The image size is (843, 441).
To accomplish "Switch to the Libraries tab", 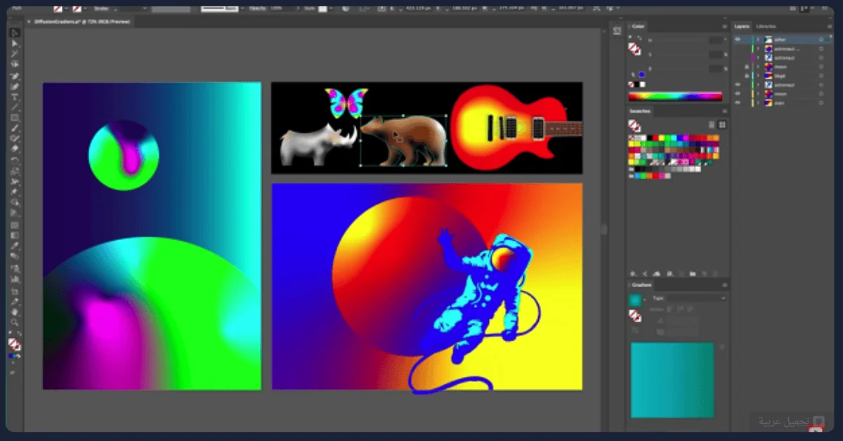I will click(766, 27).
